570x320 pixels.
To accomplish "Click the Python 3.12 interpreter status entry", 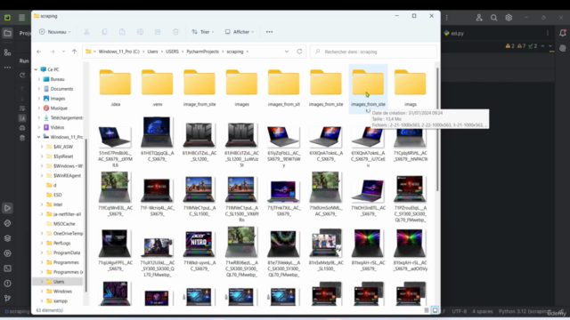I will coord(525,311).
